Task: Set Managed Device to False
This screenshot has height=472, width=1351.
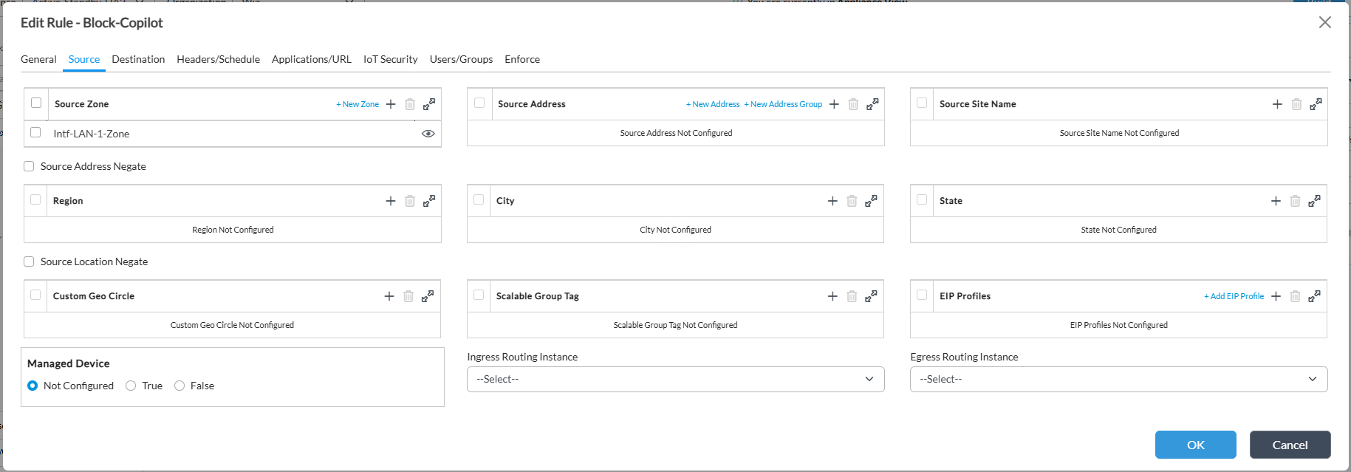Action: tap(179, 386)
